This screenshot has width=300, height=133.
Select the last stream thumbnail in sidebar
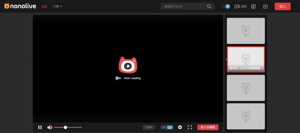click(246, 116)
